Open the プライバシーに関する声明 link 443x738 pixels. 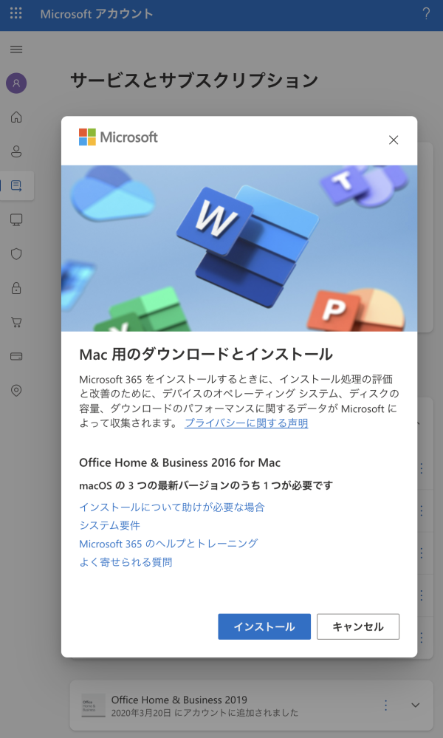(247, 423)
